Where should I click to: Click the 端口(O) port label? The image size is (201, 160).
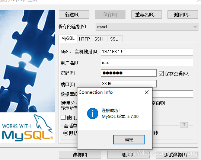68,84
